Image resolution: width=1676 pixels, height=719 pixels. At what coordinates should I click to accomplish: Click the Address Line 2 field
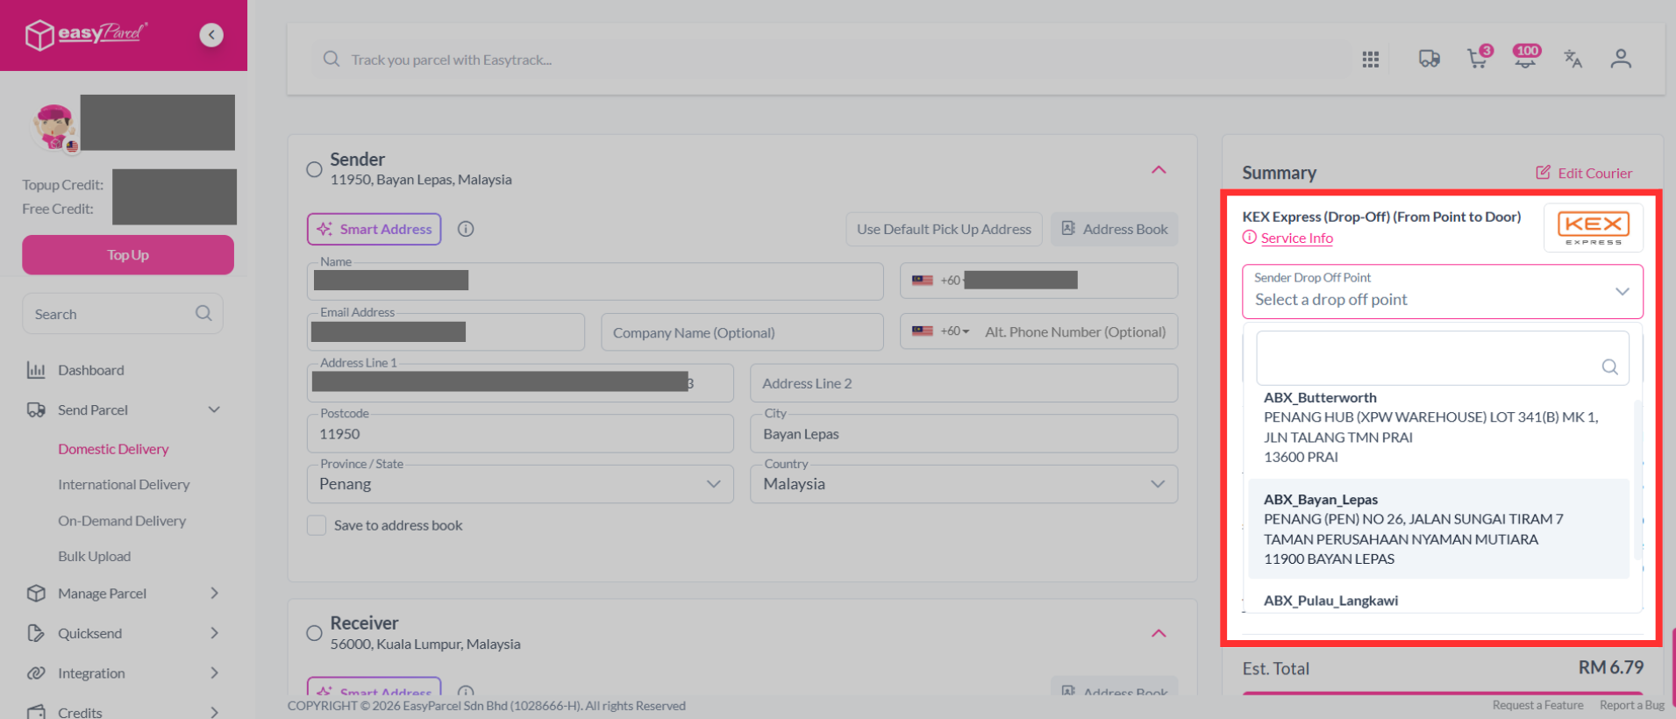pos(964,383)
